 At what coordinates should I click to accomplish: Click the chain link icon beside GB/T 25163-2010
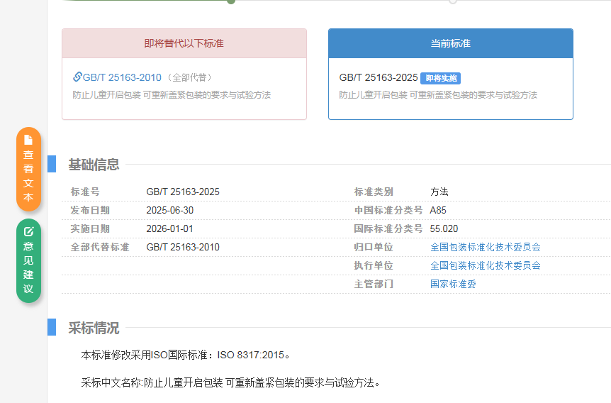(77, 77)
